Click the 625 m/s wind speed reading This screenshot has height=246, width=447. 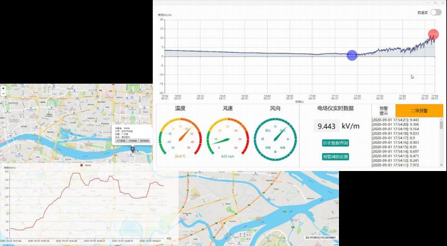click(228, 156)
